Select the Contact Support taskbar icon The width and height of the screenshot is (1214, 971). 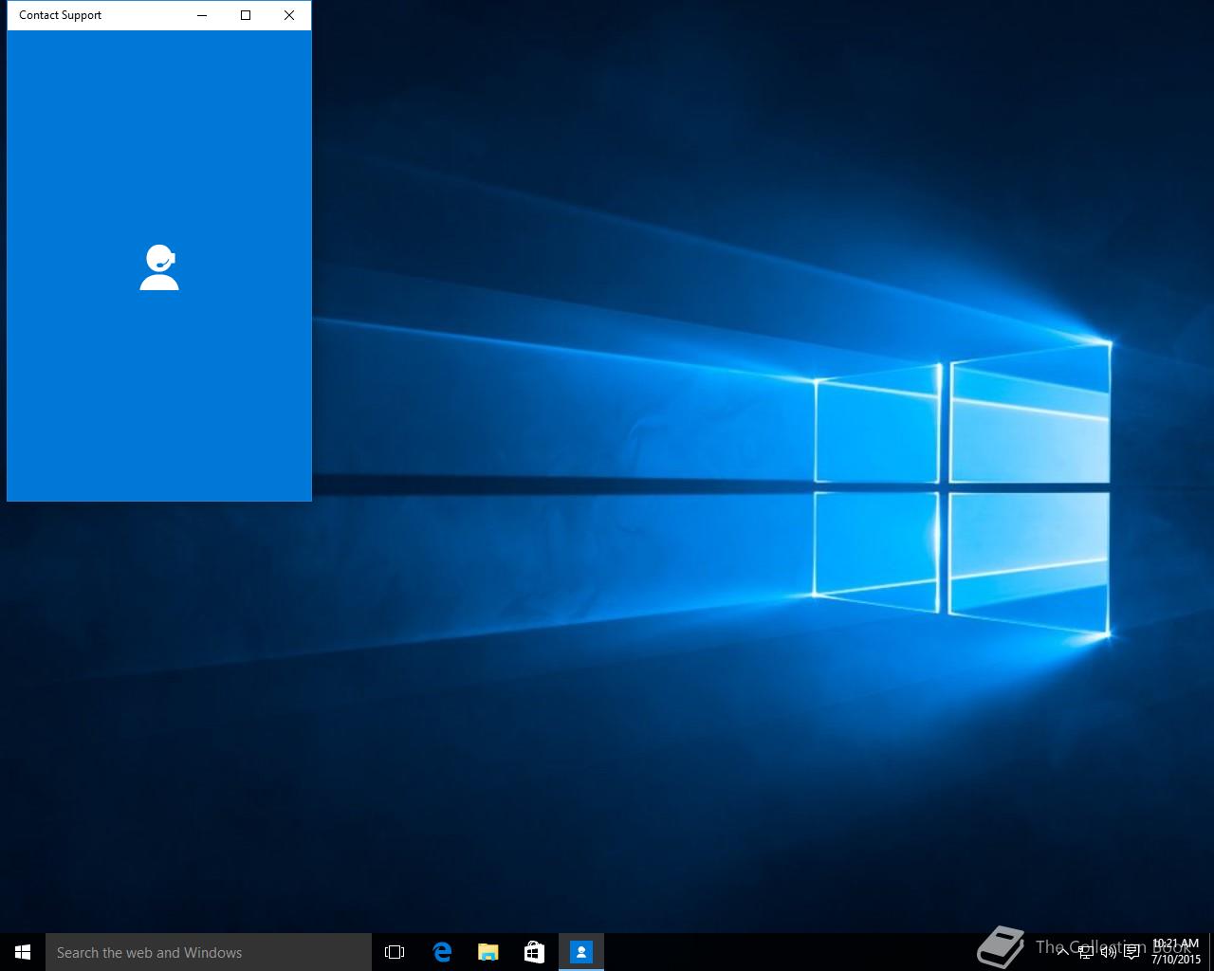tap(580, 952)
